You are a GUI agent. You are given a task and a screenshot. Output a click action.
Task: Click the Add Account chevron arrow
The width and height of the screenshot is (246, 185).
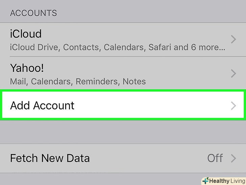point(233,106)
